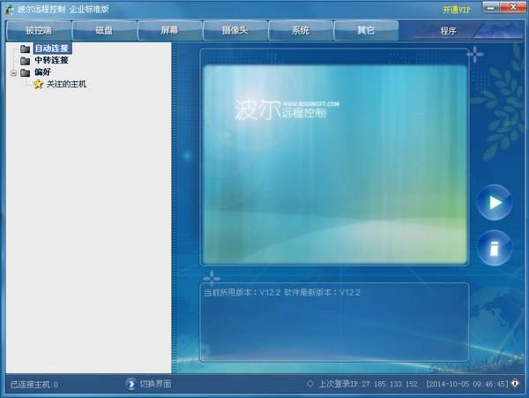Screen dimensions: 529x398
Task: Click the folder icon of 中转连接
Action: point(25,61)
